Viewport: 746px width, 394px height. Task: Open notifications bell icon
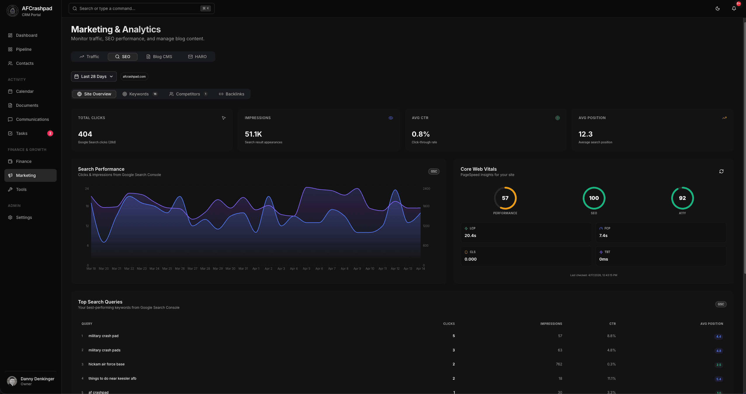tap(734, 8)
